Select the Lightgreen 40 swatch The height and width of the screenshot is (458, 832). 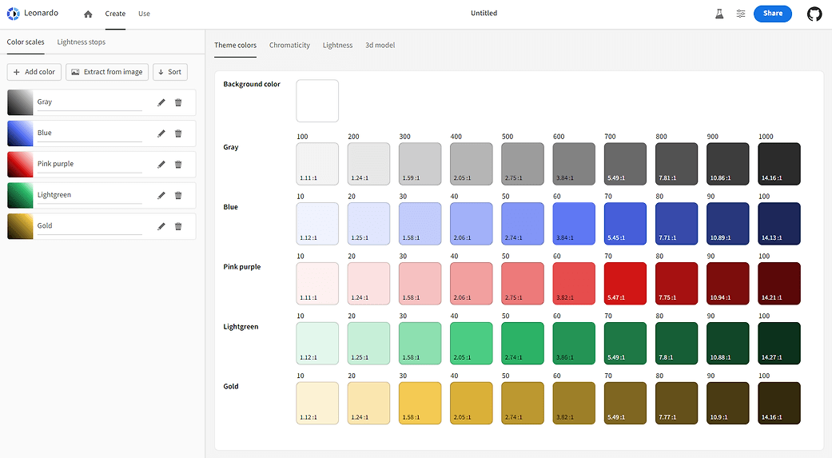tap(472, 344)
